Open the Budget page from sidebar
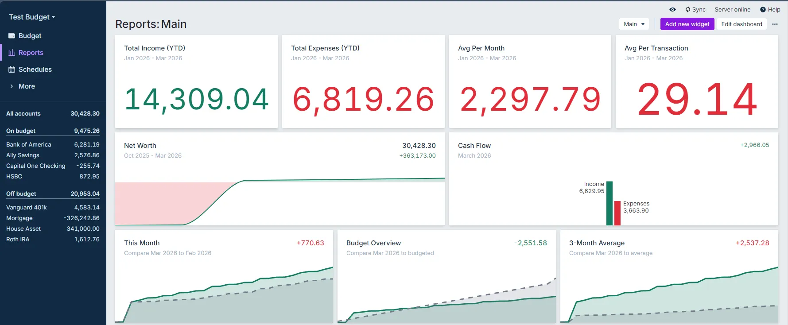This screenshot has height=325, width=788. [30, 36]
